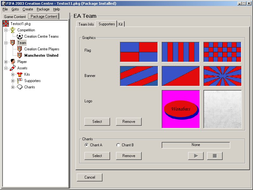Open the Package menu
The width and height of the screenshot is (253, 190).
[43, 9]
